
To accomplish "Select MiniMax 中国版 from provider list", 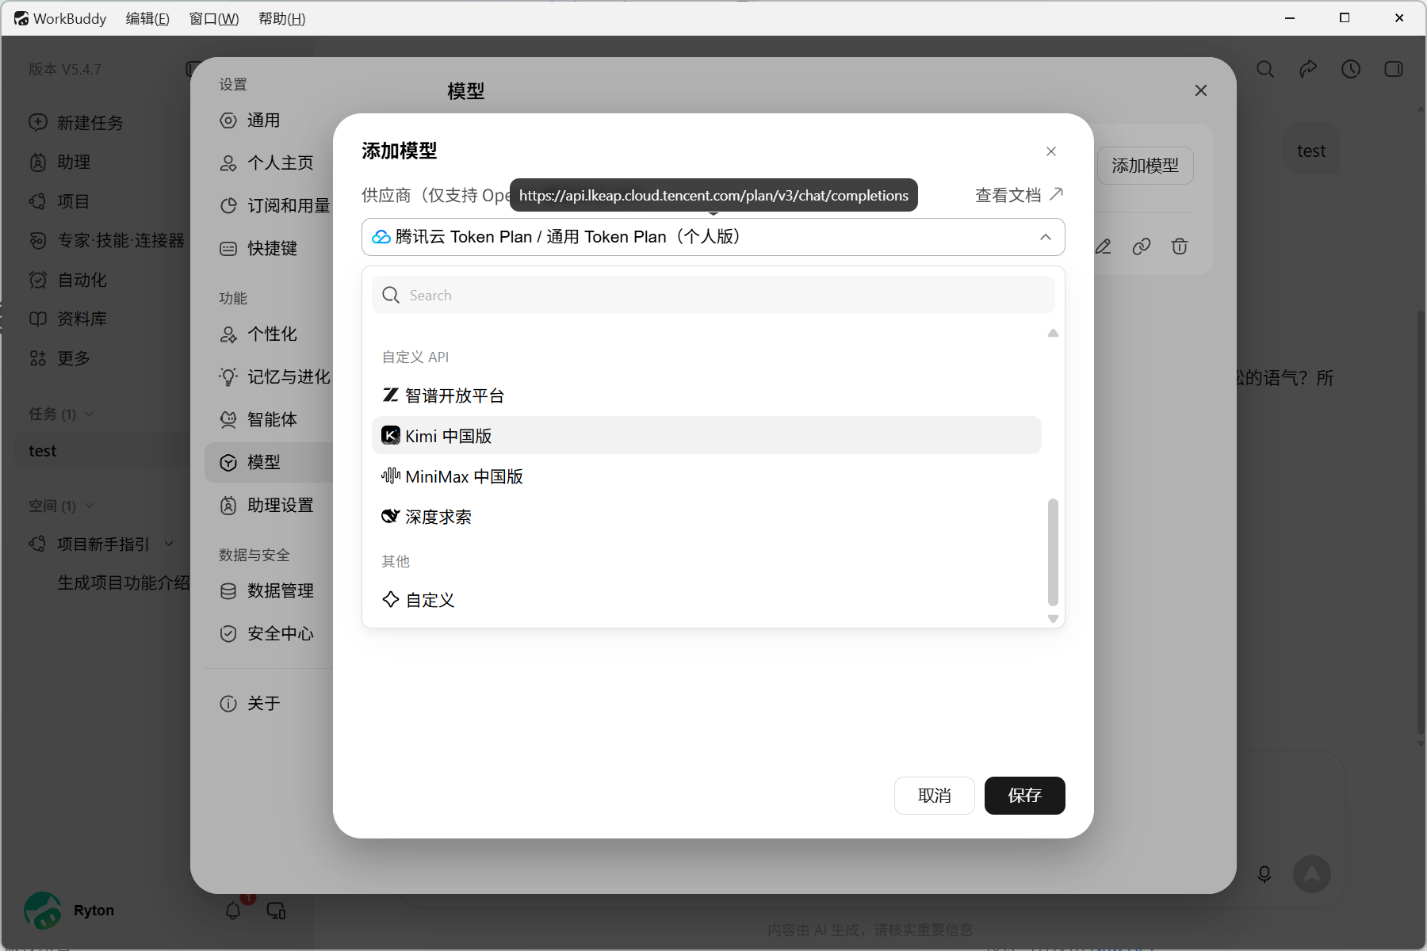I will tap(706, 476).
